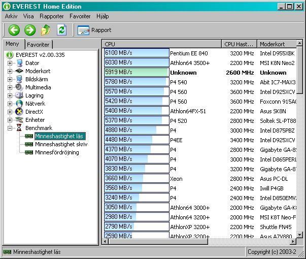
Task: Click the Bildskärm monitor icon
Action: click(19, 79)
